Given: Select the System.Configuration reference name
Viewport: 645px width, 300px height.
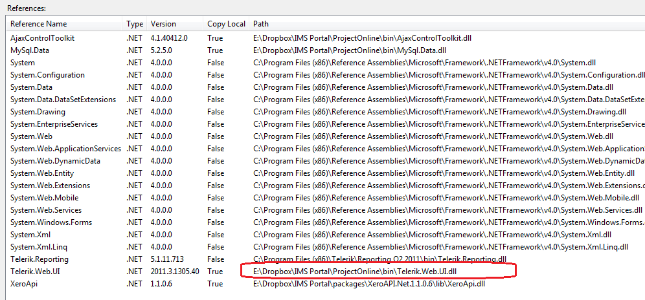Looking at the screenshot, I should (x=47, y=75).
